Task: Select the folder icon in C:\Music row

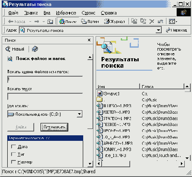Action: 99,100
